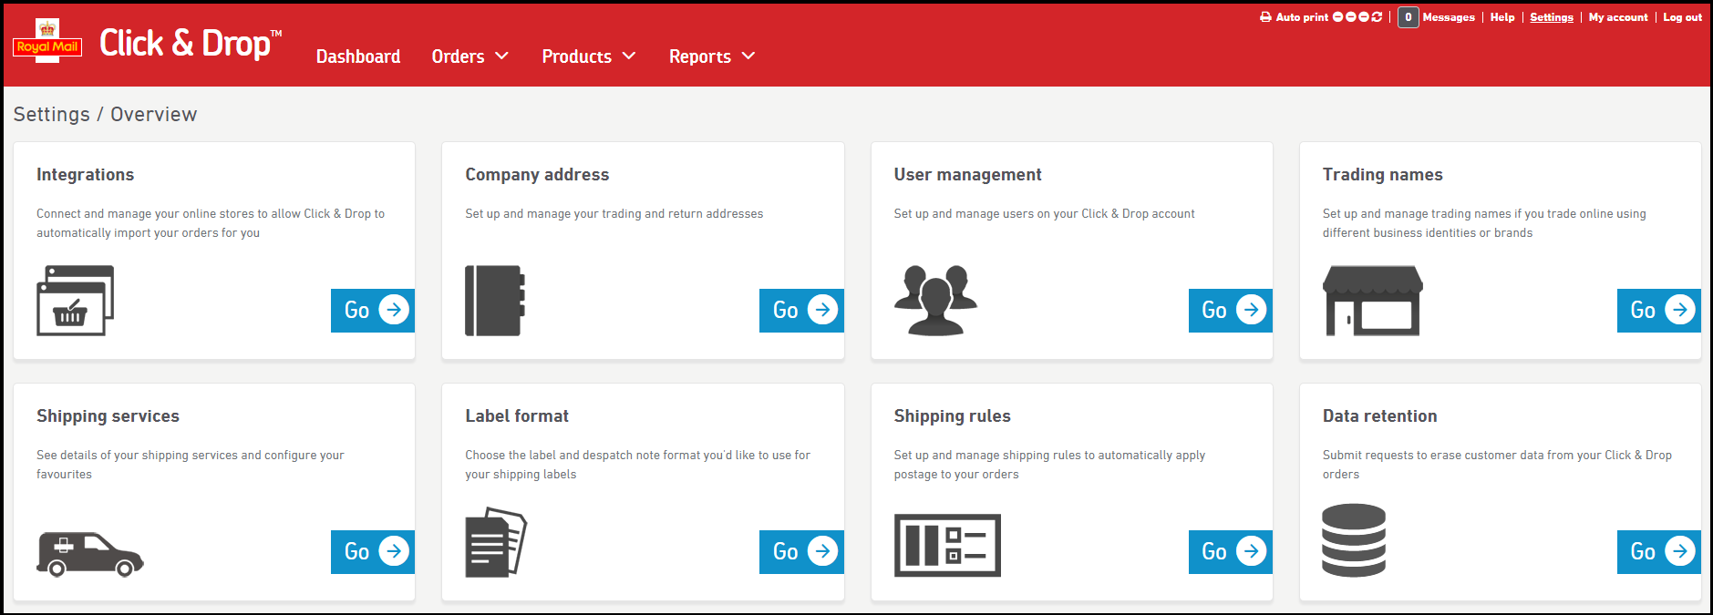
Task: Open the Help link
Action: tap(1501, 17)
